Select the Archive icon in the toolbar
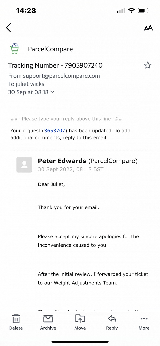 [48, 319]
